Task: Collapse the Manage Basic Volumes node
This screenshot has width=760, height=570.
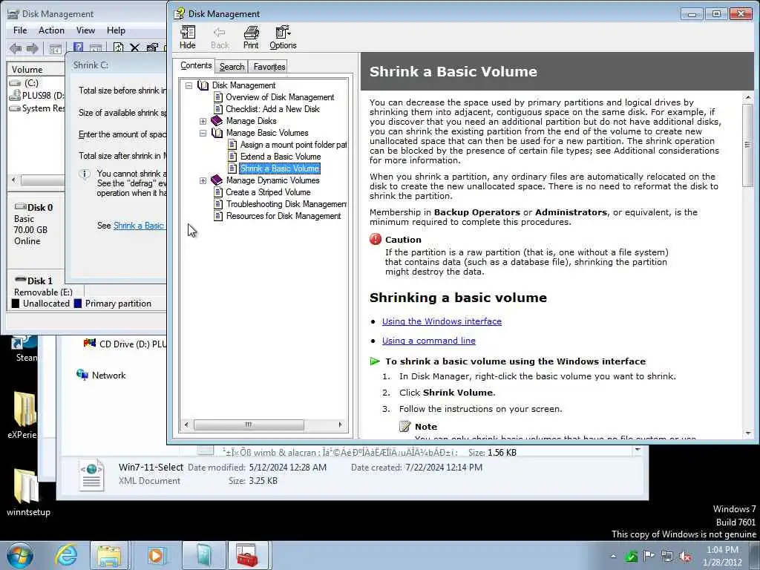Action: pos(203,134)
